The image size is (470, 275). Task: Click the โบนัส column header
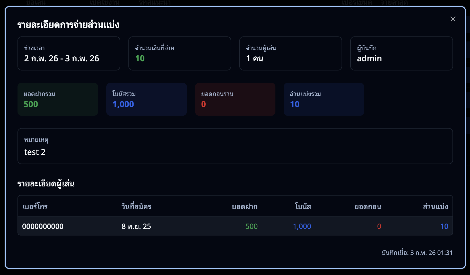(x=303, y=207)
